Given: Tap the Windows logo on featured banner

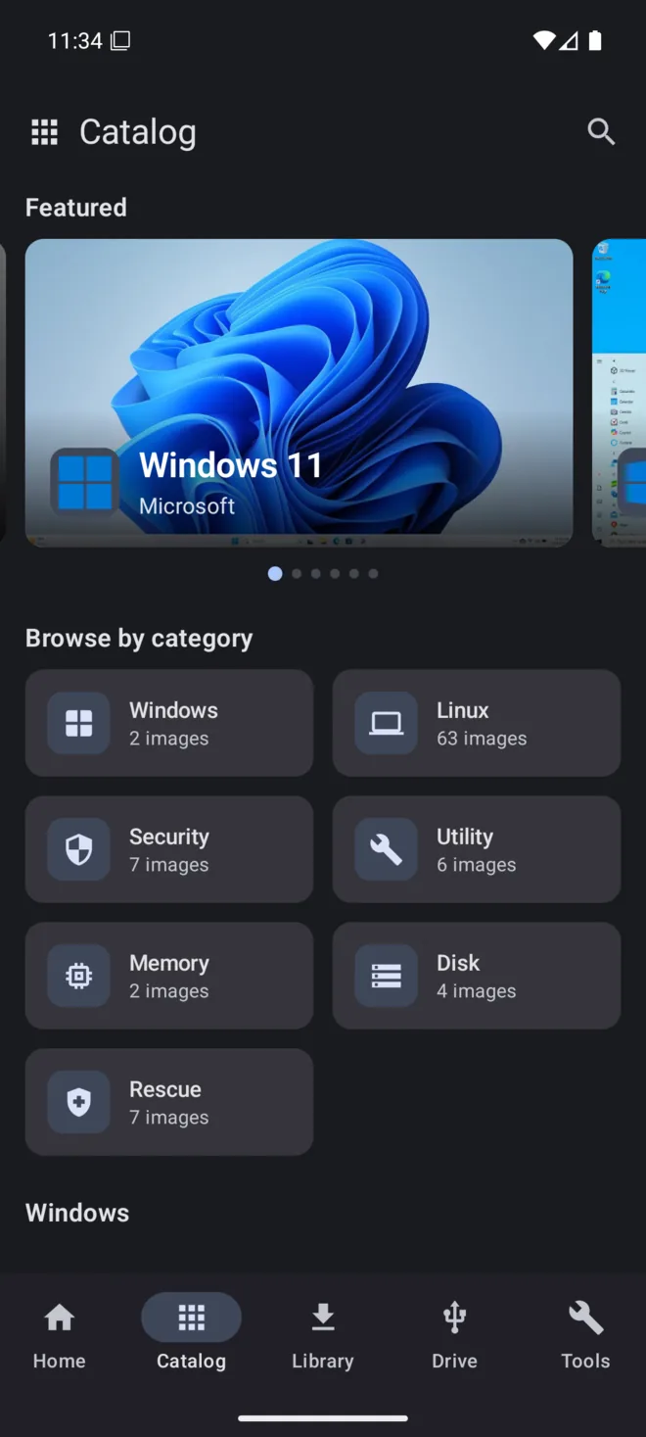Looking at the screenshot, I should [x=84, y=482].
